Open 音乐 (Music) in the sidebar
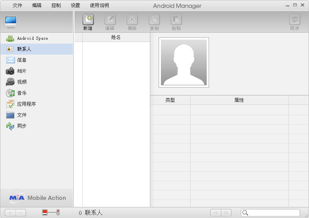 pyautogui.click(x=22, y=93)
